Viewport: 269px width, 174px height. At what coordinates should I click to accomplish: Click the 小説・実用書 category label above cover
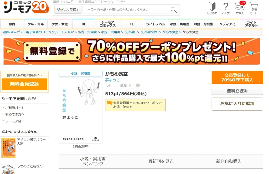point(80,73)
